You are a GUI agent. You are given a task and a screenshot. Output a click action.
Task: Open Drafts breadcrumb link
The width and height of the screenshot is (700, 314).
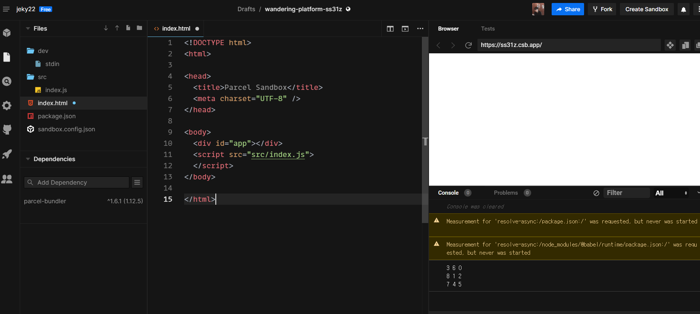point(246,9)
